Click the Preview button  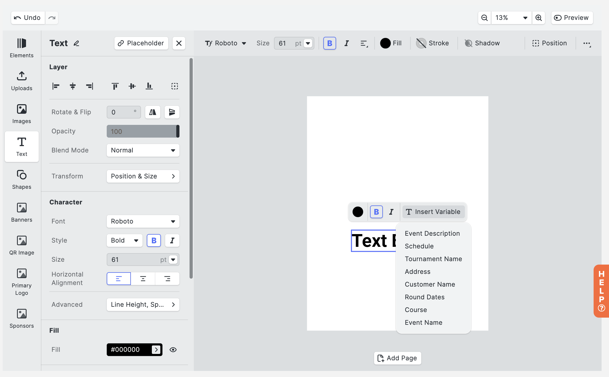pyautogui.click(x=572, y=18)
